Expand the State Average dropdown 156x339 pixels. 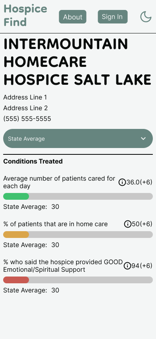click(x=78, y=138)
